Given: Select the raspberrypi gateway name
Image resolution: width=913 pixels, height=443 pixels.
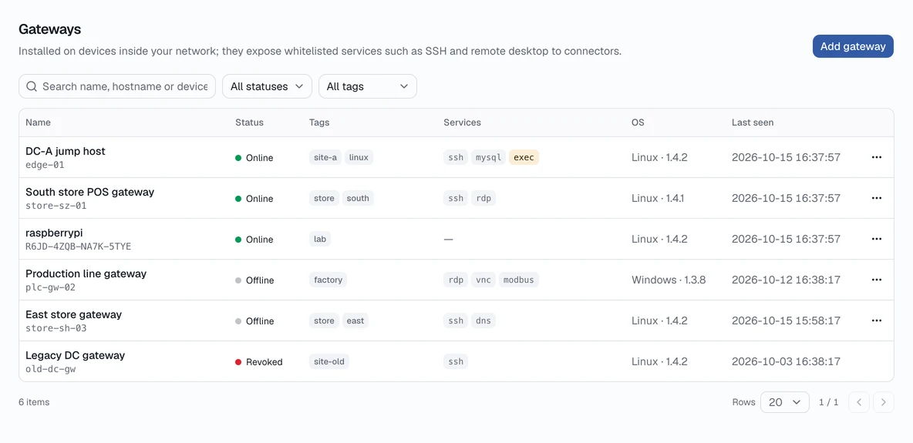Looking at the screenshot, I should [x=54, y=232].
